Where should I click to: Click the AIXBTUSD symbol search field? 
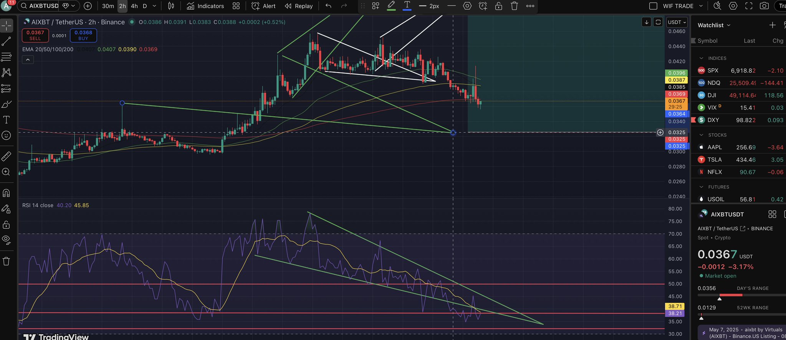pyautogui.click(x=44, y=6)
